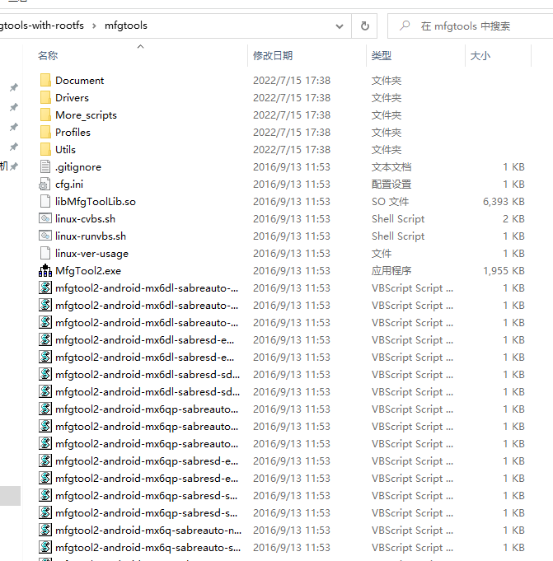Screen dimensions: 553x561
Task: Click the cfg.ini settings file icon
Action: point(45,184)
